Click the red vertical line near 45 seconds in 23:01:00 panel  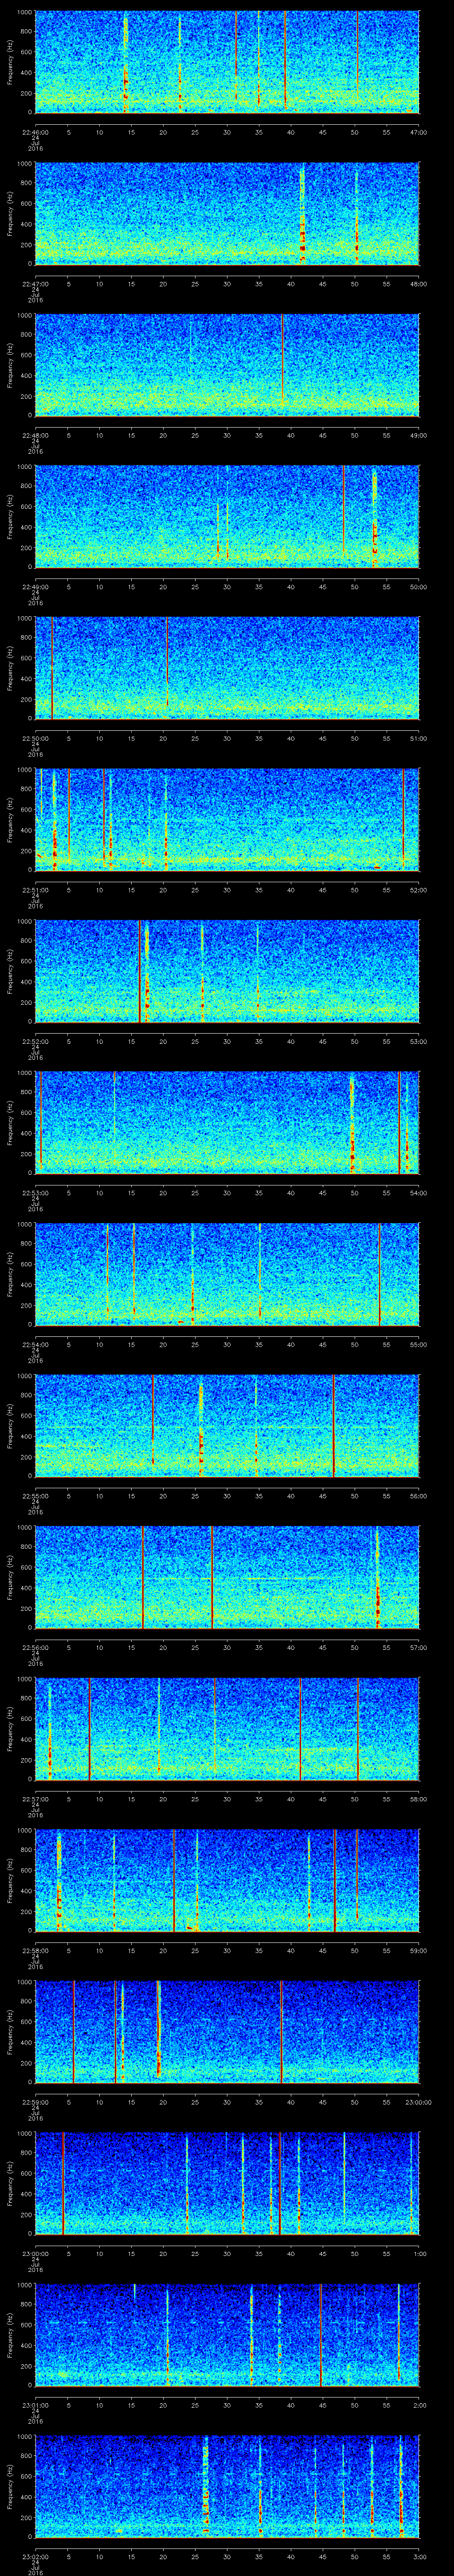tap(320, 2334)
